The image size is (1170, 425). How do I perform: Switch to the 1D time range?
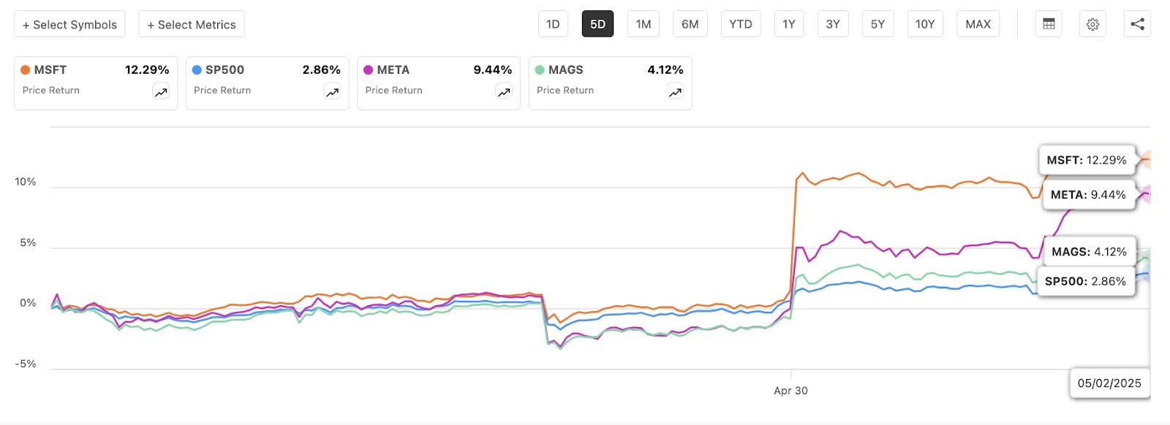point(553,24)
